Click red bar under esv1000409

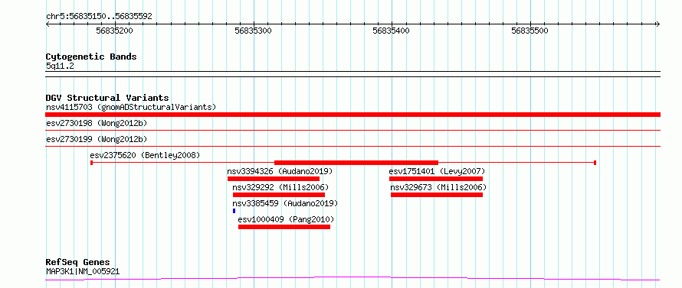tap(284, 227)
